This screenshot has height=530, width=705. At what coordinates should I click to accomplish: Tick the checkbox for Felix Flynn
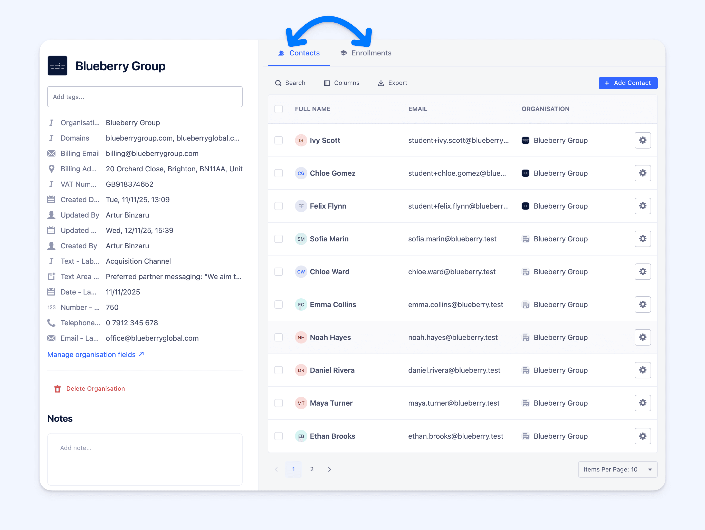(279, 206)
